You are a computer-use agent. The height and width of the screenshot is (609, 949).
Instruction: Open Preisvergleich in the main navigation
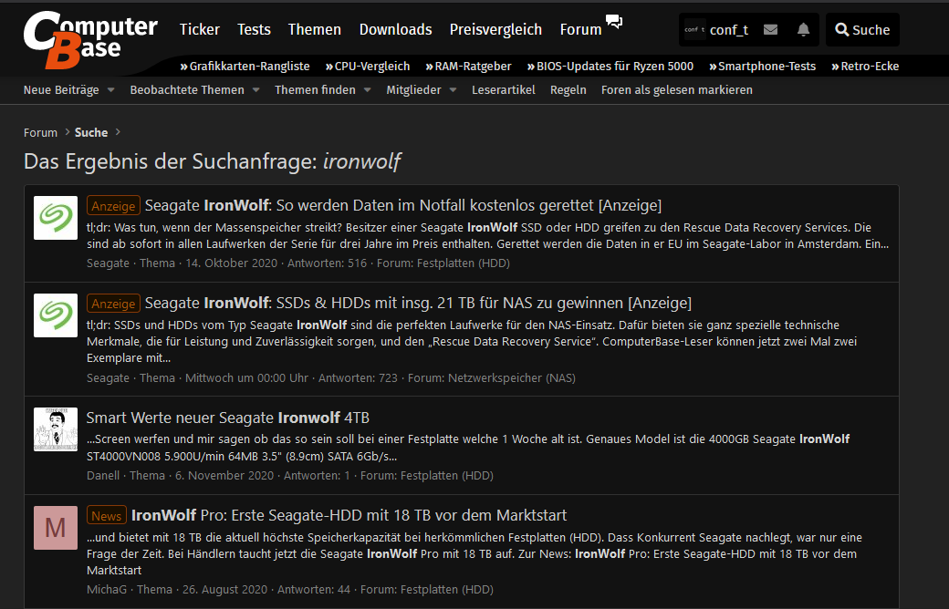point(495,29)
